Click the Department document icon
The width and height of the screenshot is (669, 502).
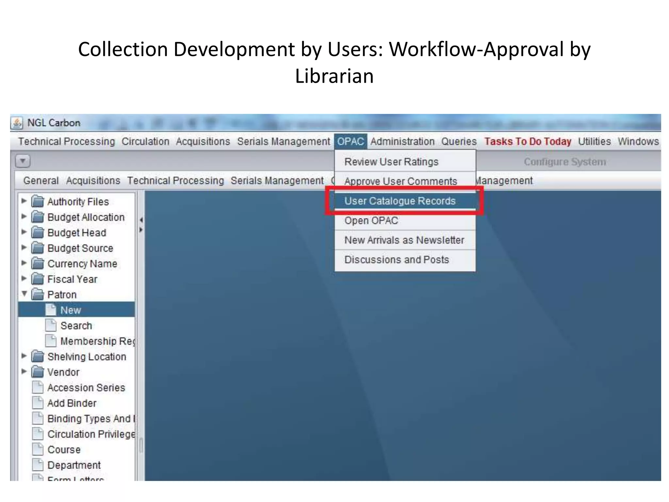pyautogui.click(x=38, y=465)
